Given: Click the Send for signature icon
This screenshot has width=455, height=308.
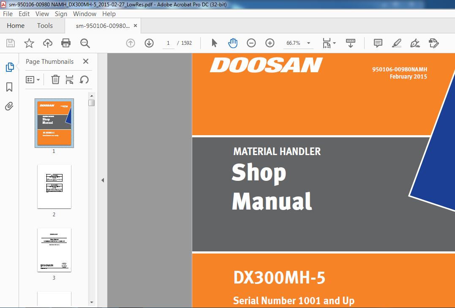Looking at the screenshot, I should pyautogui.click(x=433, y=43).
